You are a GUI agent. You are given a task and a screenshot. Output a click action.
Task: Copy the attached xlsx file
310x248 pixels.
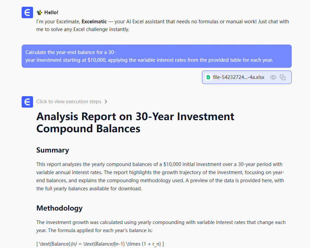283,77
